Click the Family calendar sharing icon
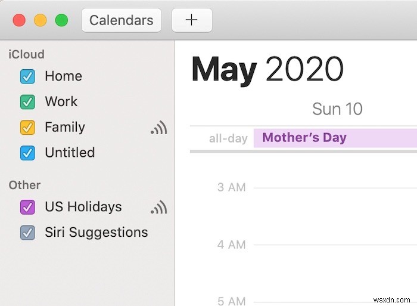Image resolution: width=417 pixels, height=306 pixels. (158, 128)
